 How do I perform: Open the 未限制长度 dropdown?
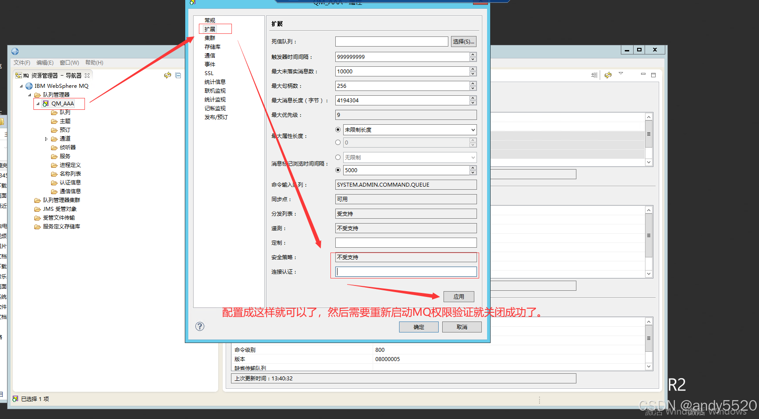point(473,130)
